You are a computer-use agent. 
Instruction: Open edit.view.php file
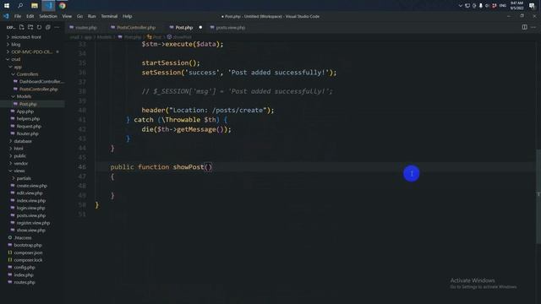(x=30, y=193)
